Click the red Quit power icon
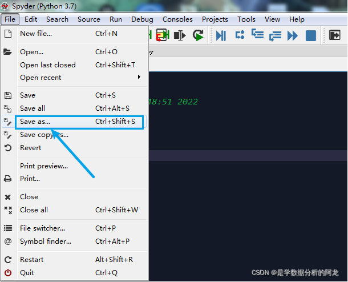 click(x=8, y=273)
